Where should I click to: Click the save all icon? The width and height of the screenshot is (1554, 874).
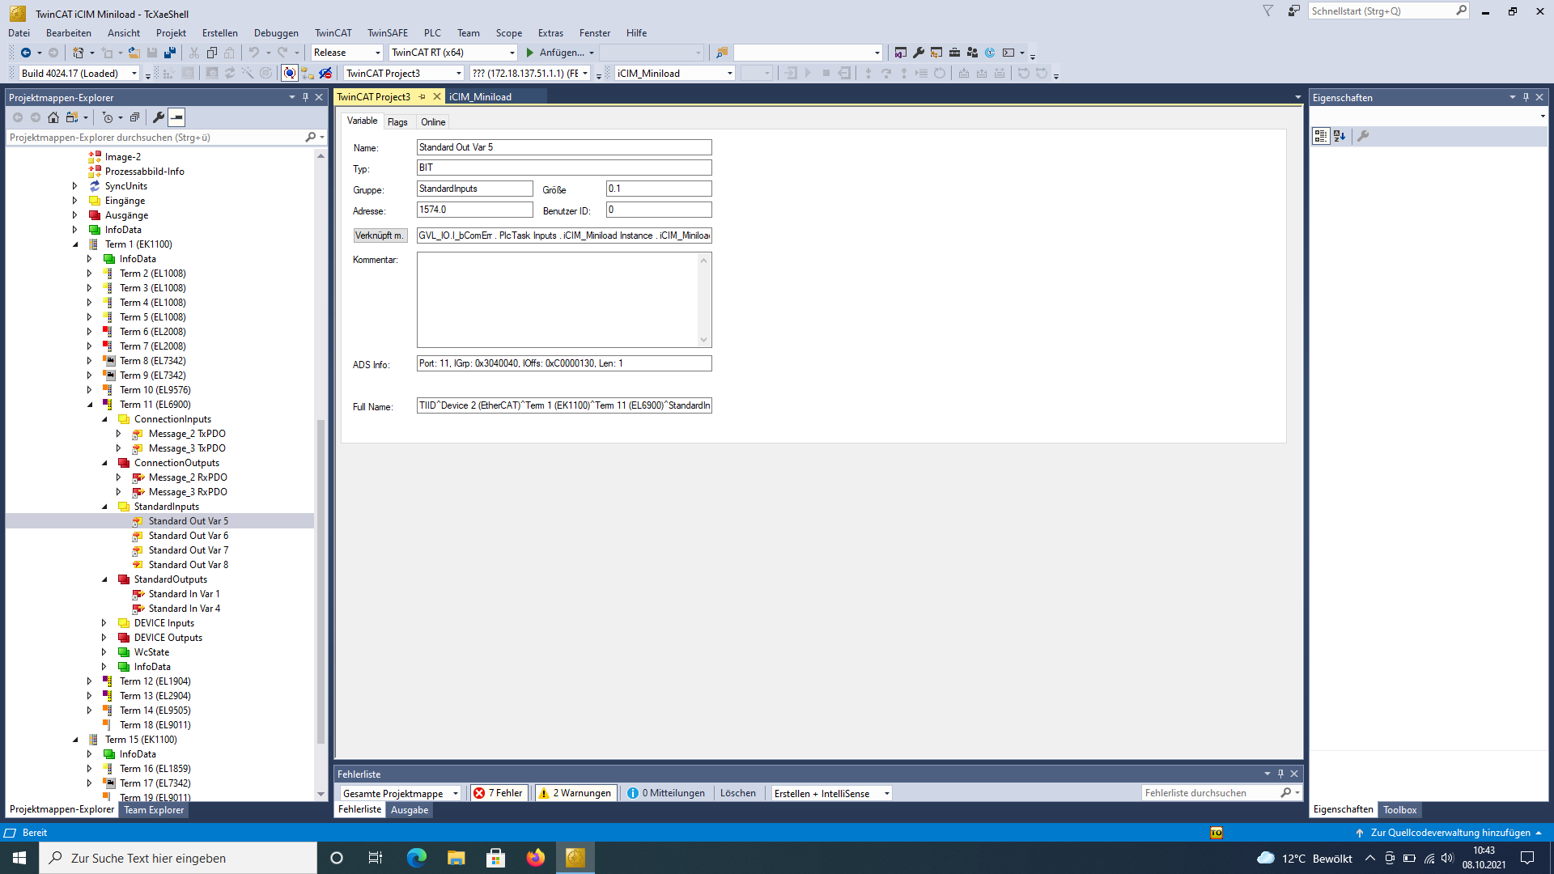tap(170, 53)
